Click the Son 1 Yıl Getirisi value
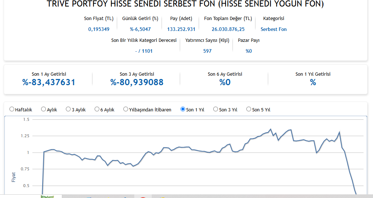Screen dimensions: 373x198 313,82
